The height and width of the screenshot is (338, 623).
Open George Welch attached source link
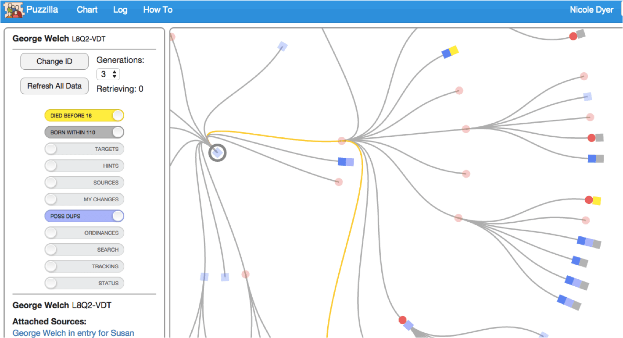point(73,333)
